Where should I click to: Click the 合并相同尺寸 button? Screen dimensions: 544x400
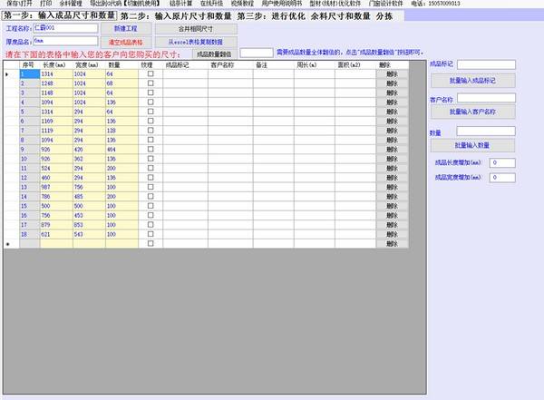[195, 29]
